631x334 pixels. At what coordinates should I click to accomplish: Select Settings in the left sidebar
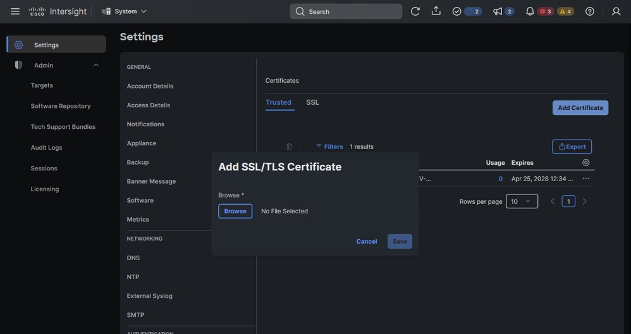(56, 45)
